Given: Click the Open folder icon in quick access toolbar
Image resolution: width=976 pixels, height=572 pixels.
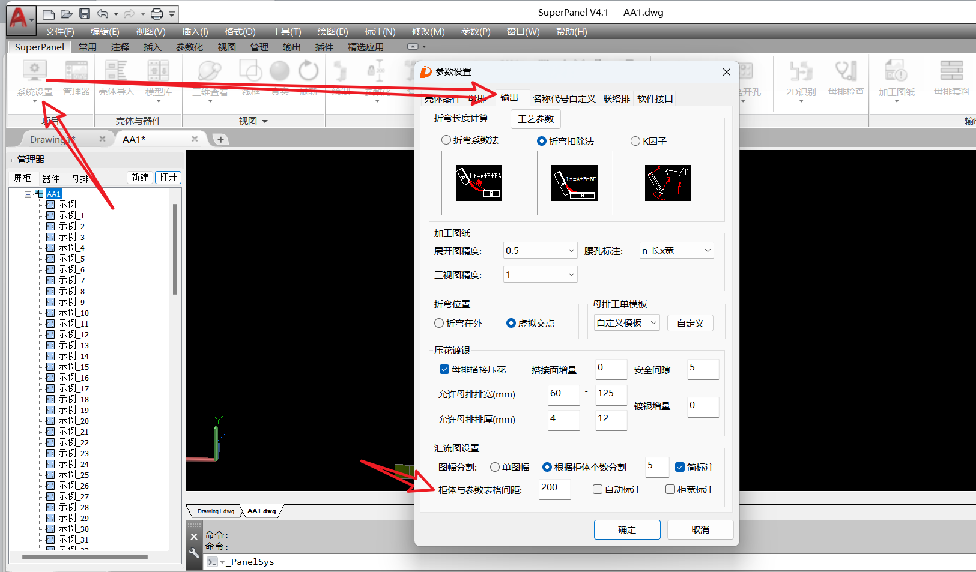Looking at the screenshot, I should click(x=67, y=14).
